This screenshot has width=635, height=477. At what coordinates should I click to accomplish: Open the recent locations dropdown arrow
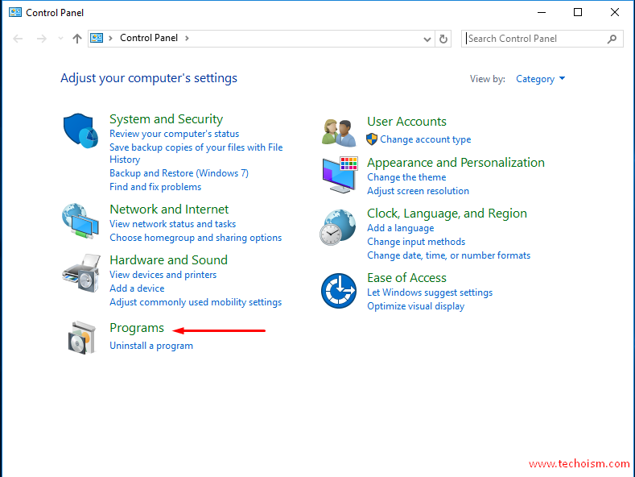coord(60,39)
